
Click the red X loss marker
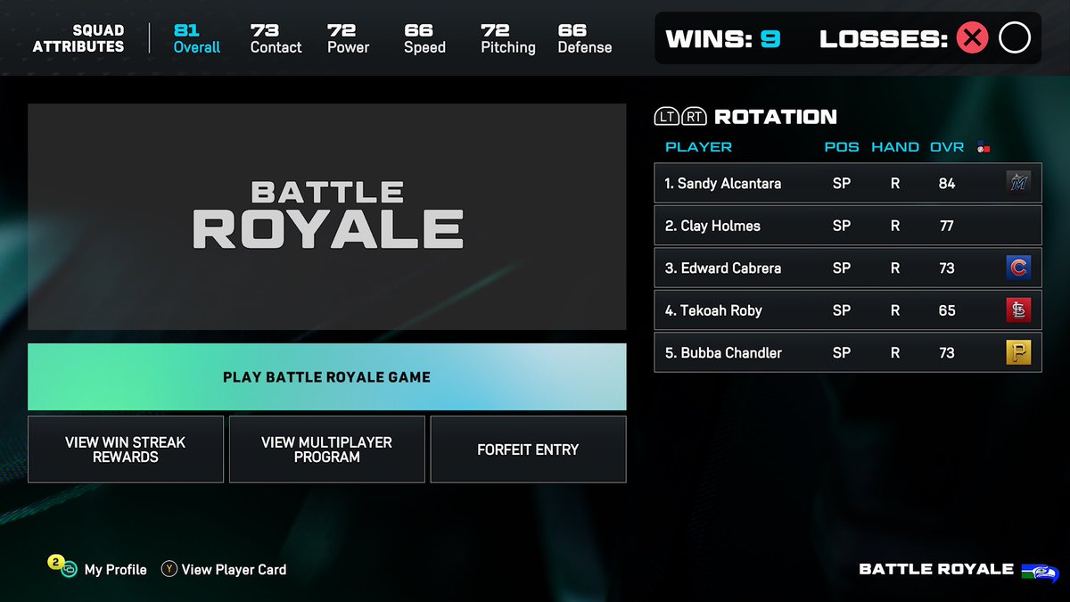point(973,38)
